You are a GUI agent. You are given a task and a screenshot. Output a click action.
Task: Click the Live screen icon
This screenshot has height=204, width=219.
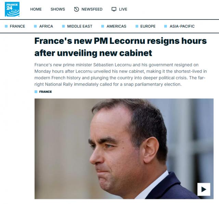pos(114,9)
